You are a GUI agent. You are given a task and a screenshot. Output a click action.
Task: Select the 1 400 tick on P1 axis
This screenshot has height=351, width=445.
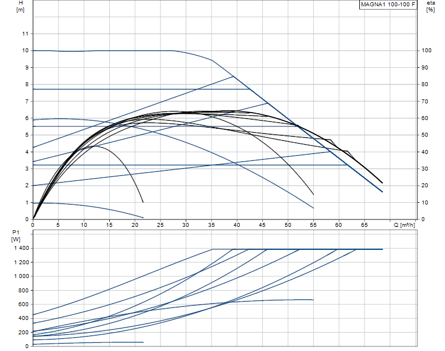(22, 248)
